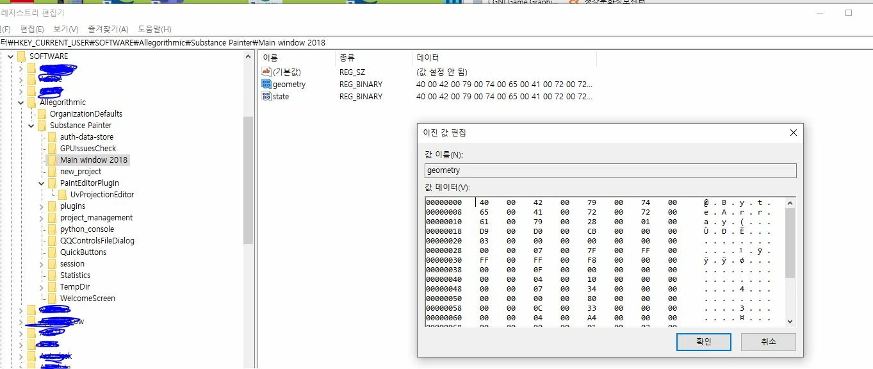The height and width of the screenshot is (369, 873).
Task: Select the OrganizationDefaults key label
Action: (x=86, y=114)
